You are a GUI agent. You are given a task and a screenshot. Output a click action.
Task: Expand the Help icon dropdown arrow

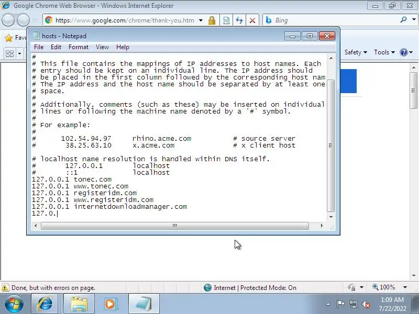point(411,52)
